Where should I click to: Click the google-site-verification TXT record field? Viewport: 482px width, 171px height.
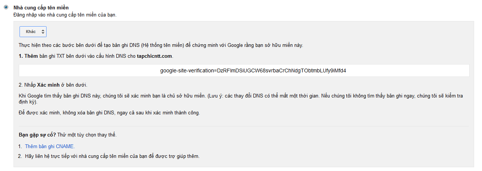(x=244, y=70)
